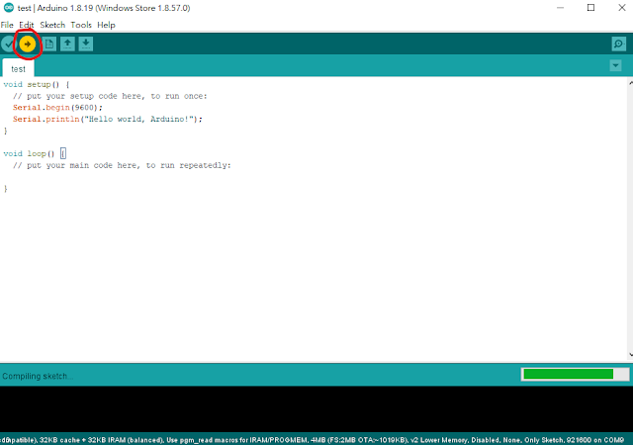Viewport: 633px width, 445px height.
Task: Open the Edit menu
Action: 27,25
